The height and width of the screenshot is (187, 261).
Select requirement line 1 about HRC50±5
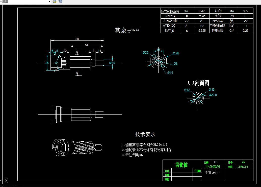(x=144, y=145)
